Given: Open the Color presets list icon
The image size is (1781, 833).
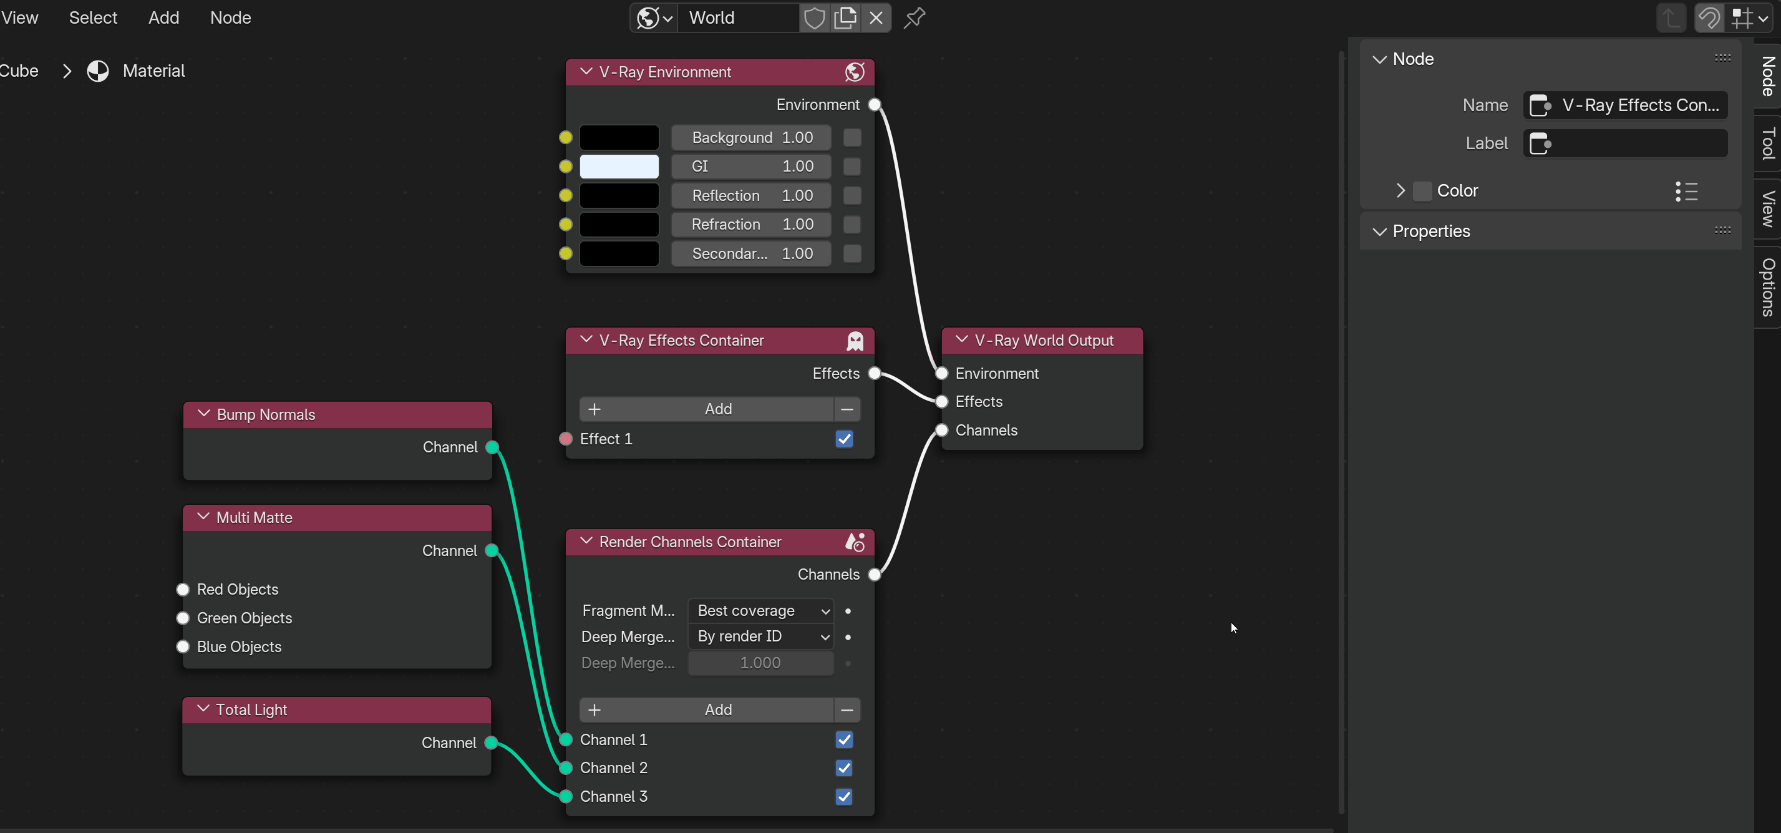Looking at the screenshot, I should [1686, 191].
